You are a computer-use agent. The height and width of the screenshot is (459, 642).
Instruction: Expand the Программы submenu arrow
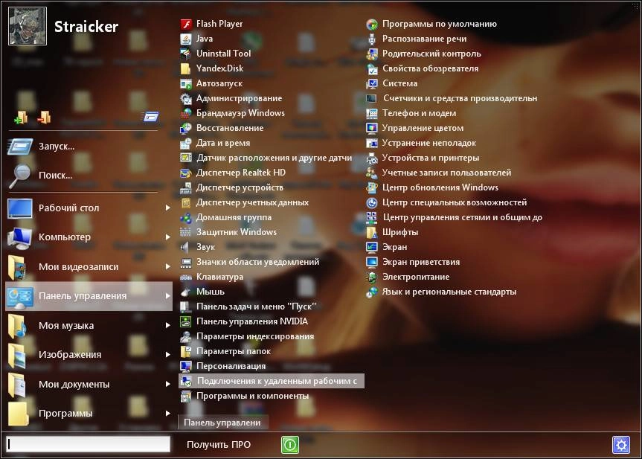click(x=167, y=414)
